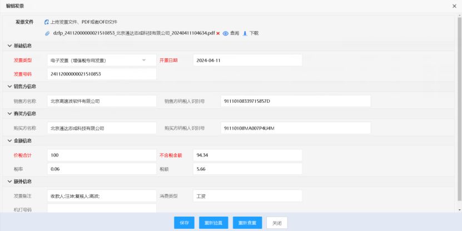Collapse the 额外信息 section
This screenshot has width=462, height=231.
(9, 182)
